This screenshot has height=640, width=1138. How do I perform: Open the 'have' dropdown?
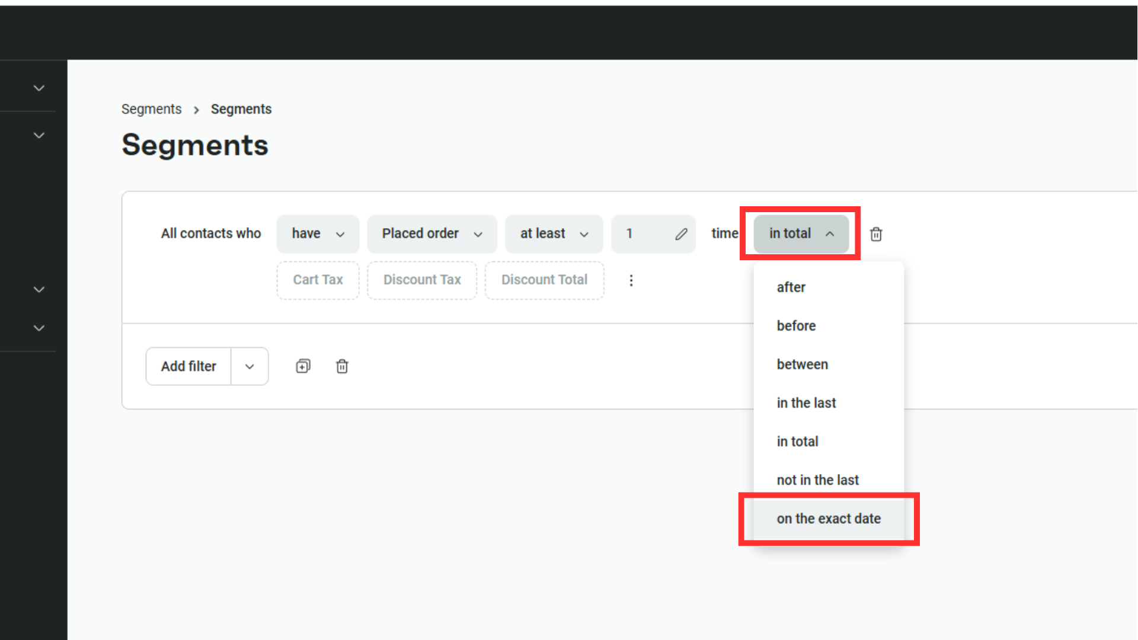(x=318, y=234)
